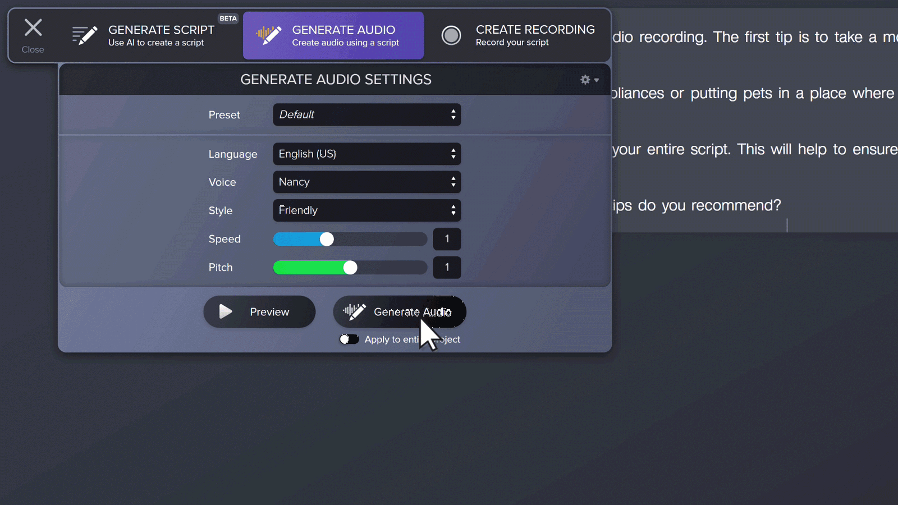898x505 pixels.
Task: Click the Generate Audio Settings header title
Action: point(336,80)
